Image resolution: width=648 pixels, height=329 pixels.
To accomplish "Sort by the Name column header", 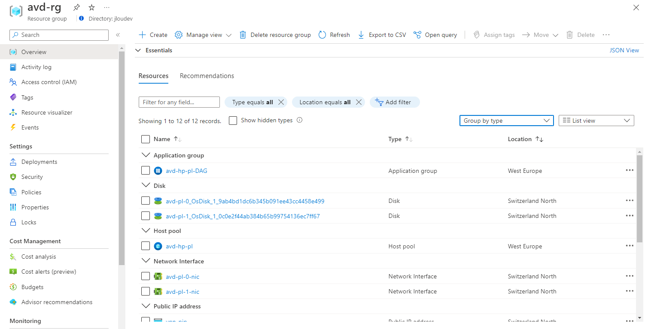I will 168,139.
